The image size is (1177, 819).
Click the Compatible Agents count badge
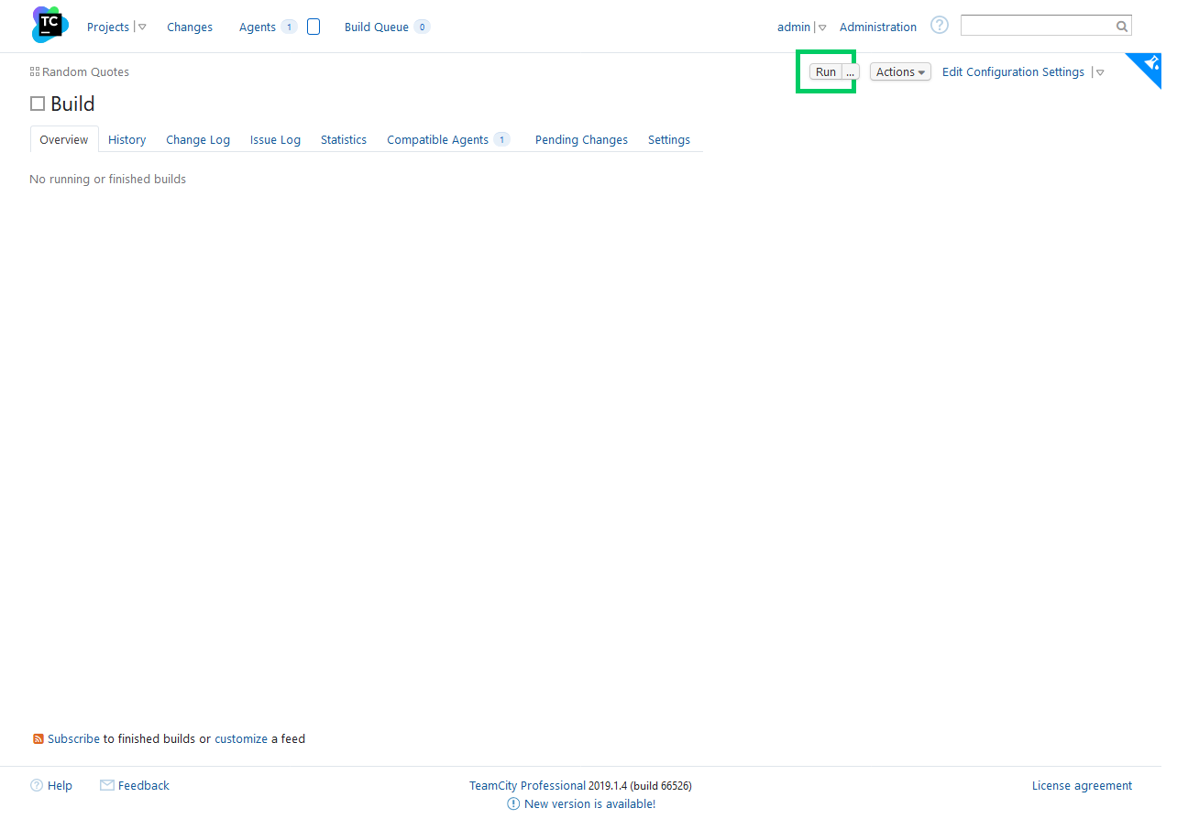(x=501, y=139)
